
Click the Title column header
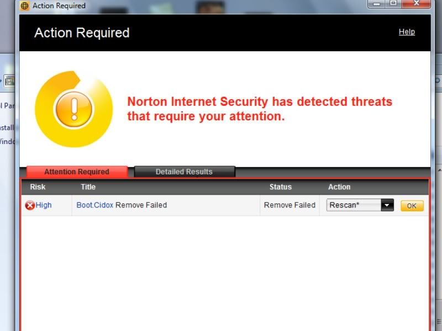click(x=88, y=187)
